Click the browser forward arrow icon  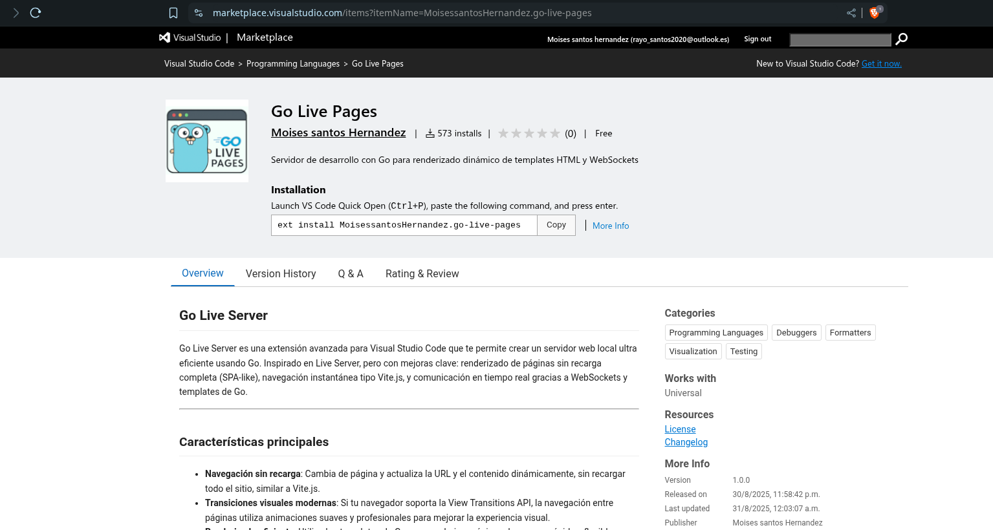tap(16, 13)
